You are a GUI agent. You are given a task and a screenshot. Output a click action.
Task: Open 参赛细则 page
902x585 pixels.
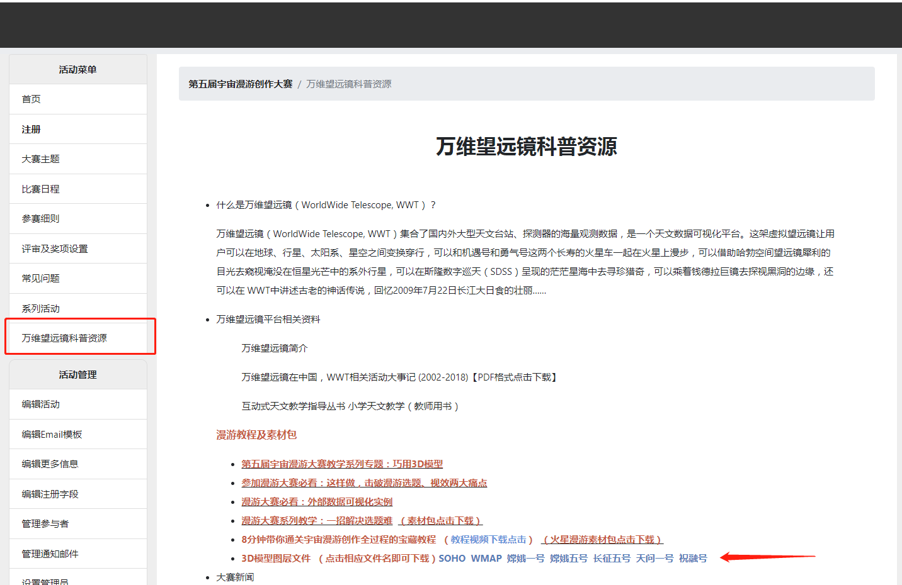click(x=78, y=219)
